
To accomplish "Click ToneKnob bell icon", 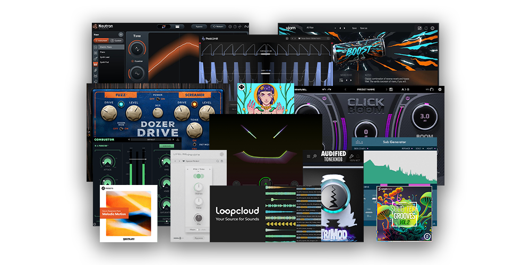I will [357, 156].
